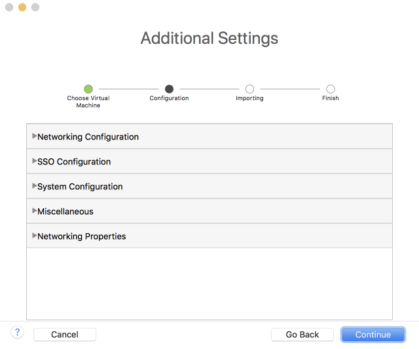Click the Finish step circle
Screen dimensions: 419x349
(x=331, y=89)
